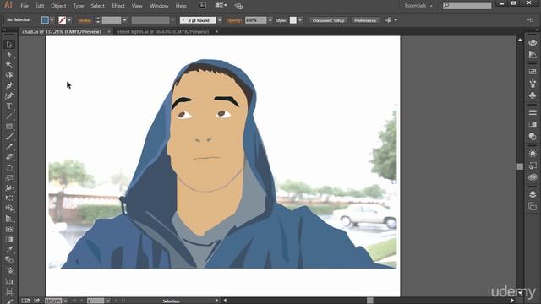
Task: Select the Eraser tool
Action: (9, 157)
